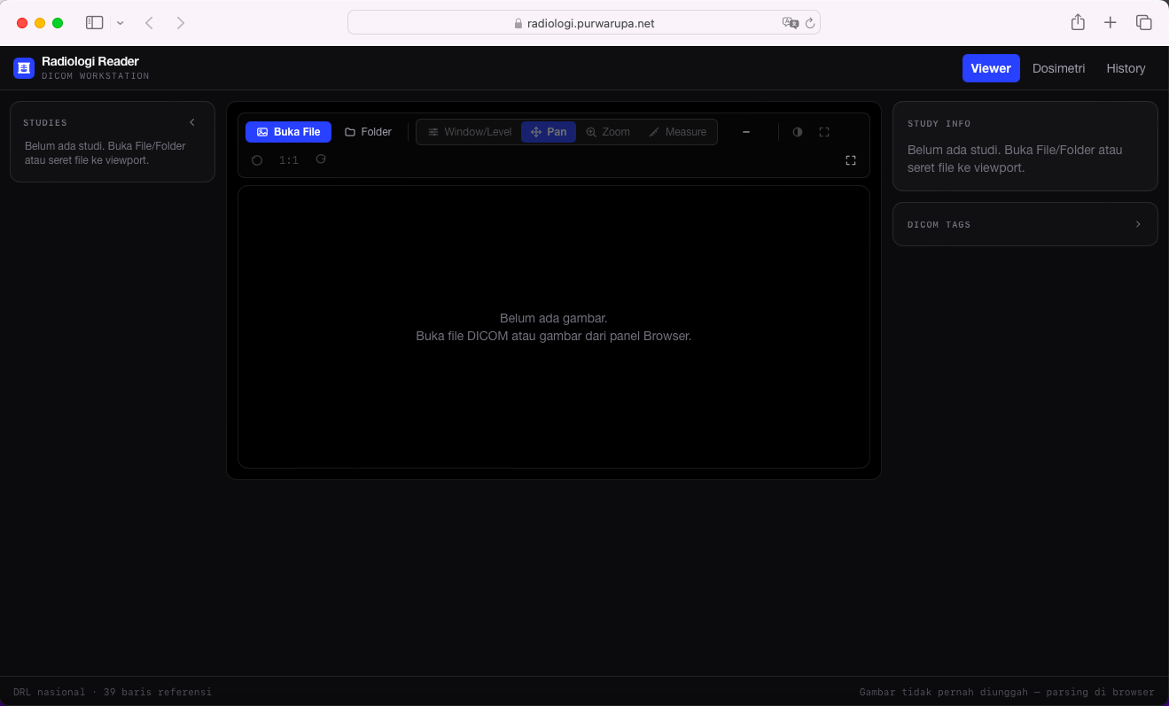Activate the Pan tool

coord(549,132)
